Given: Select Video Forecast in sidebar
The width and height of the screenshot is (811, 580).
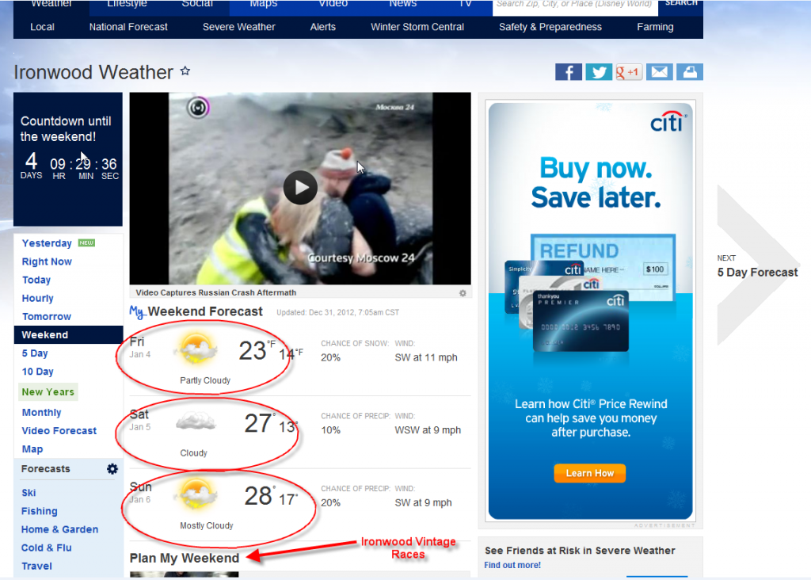Looking at the screenshot, I should (59, 430).
